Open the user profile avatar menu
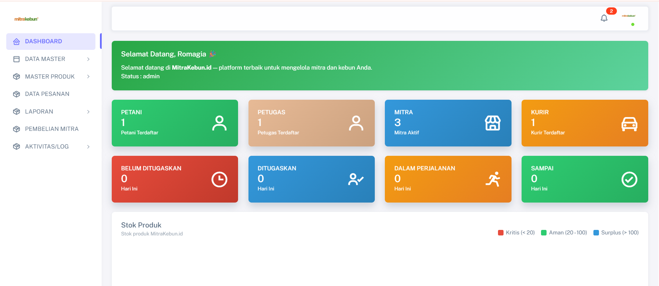Image resolution: width=659 pixels, height=286 pixels. point(628,16)
